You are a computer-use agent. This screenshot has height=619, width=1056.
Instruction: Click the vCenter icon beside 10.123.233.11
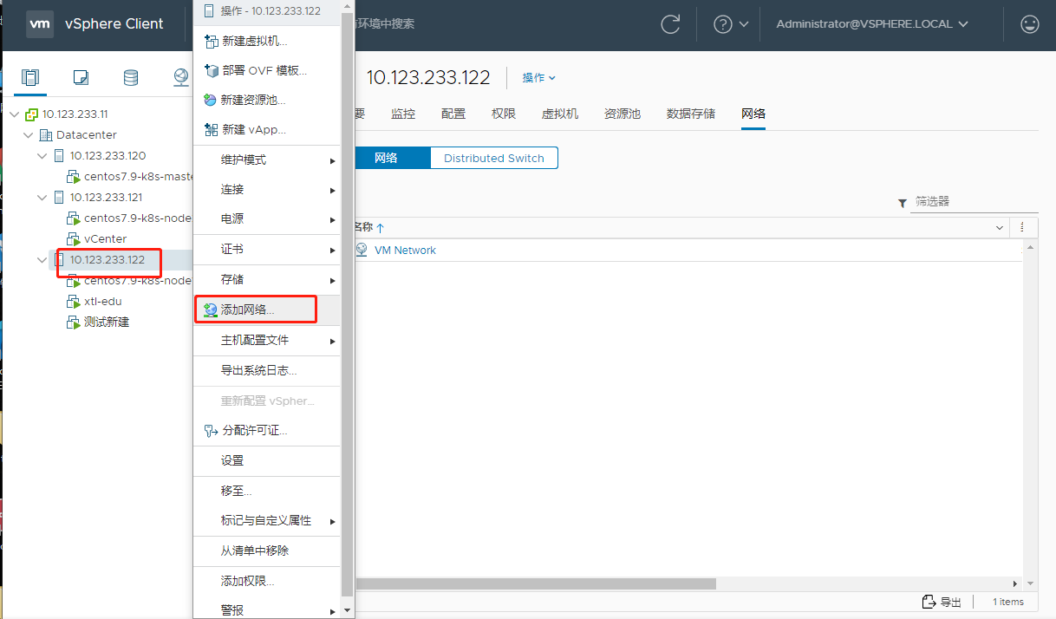coord(32,114)
